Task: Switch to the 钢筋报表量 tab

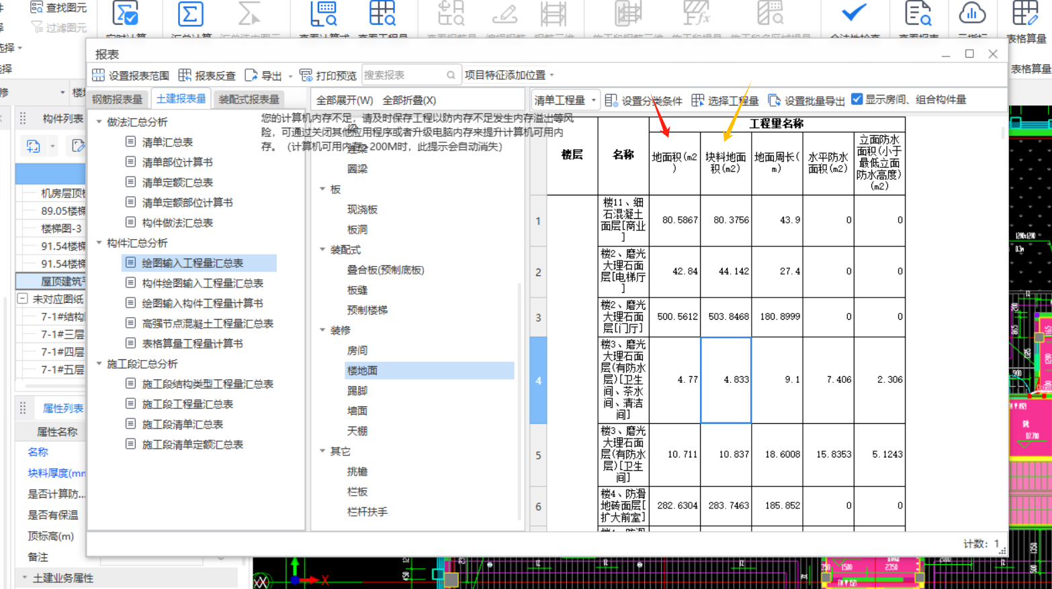Action: 118,99
